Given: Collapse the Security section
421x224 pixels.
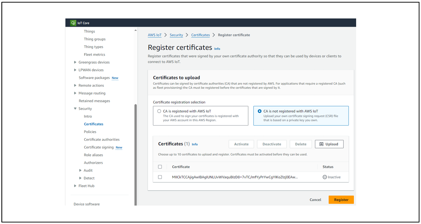Looking at the screenshot, I should point(75,109).
